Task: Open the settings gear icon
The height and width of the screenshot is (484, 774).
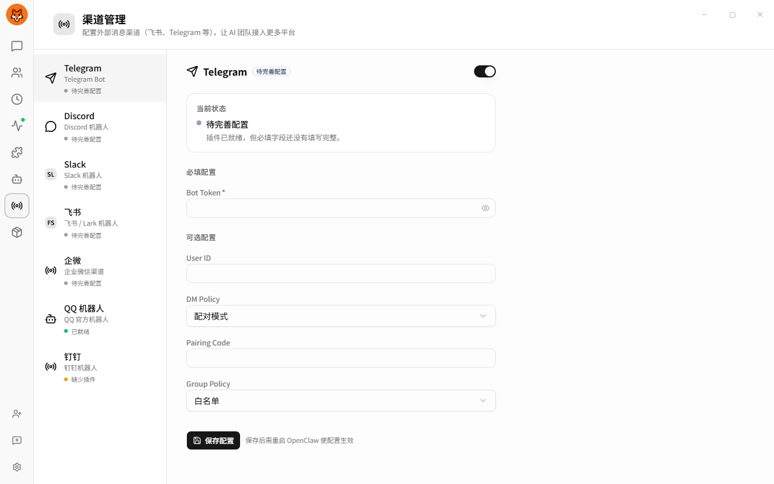Action: pos(17,467)
